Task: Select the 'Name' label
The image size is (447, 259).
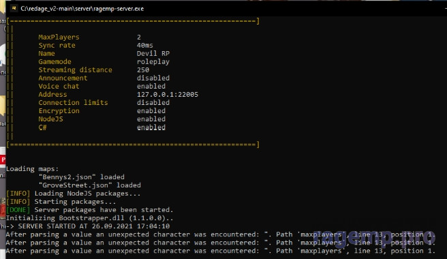Action: [47, 53]
